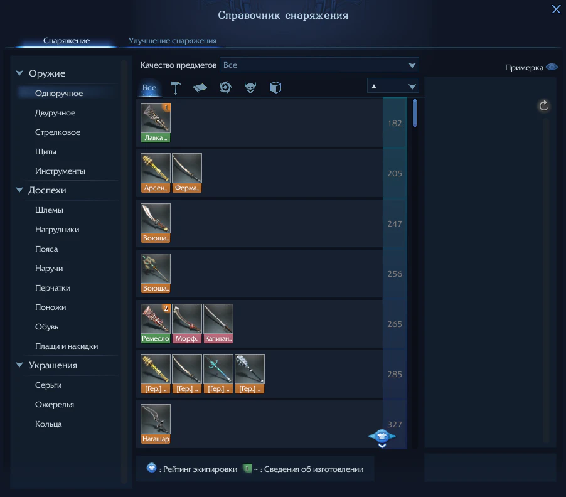
Task: Open the Кольца jewelry subcategory
Action: click(48, 424)
